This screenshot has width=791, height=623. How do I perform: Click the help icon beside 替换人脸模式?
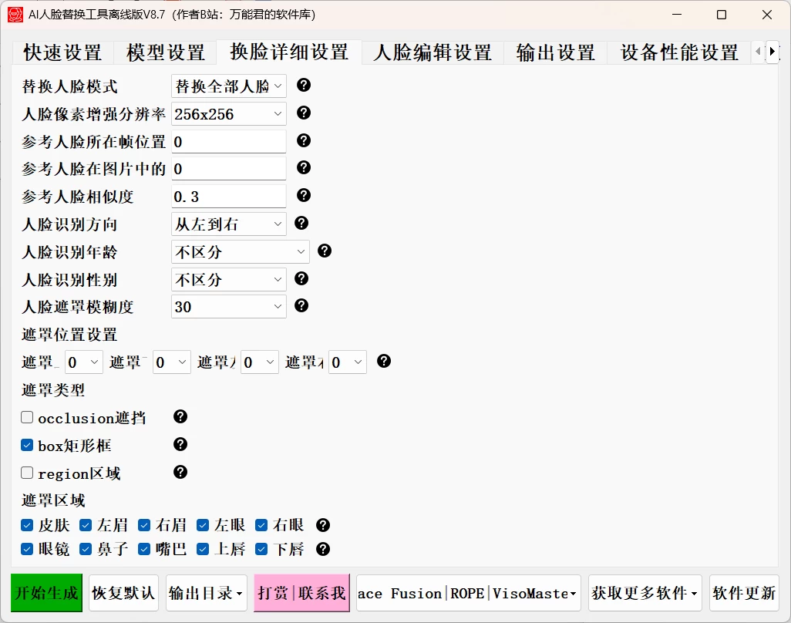[x=303, y=86]
